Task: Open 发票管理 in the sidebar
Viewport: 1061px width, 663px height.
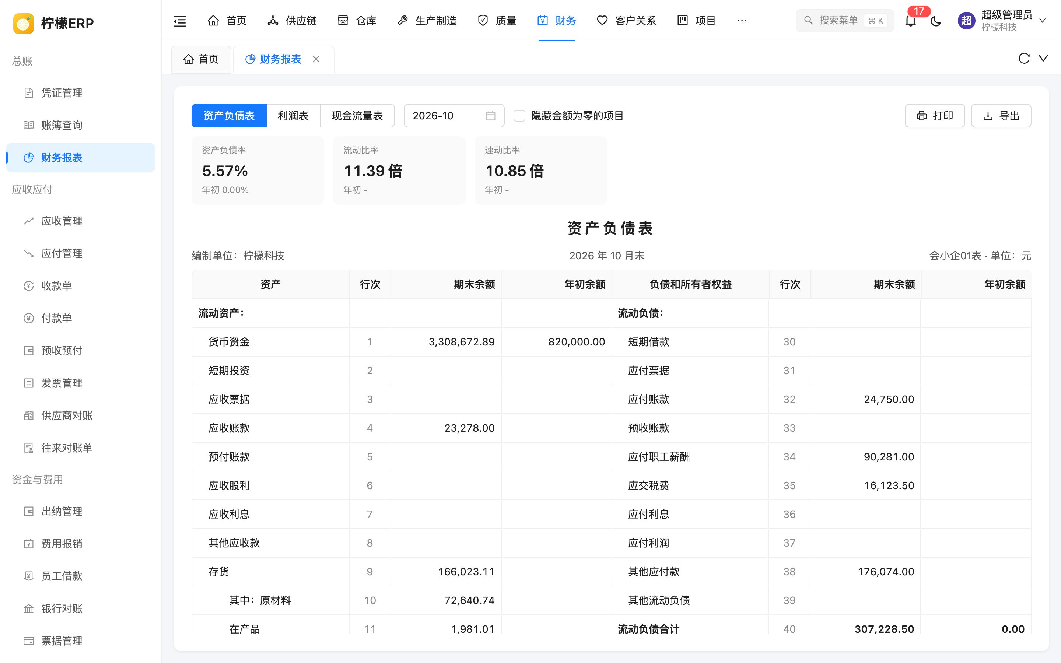Action: [81, 383]
